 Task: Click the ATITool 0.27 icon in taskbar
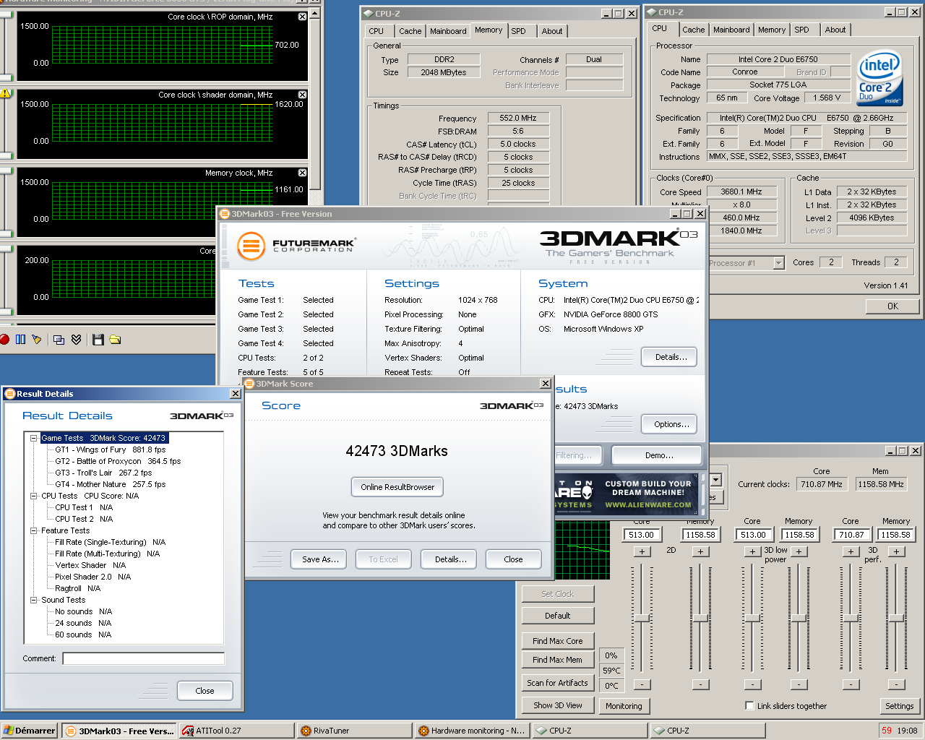pyautogui.click(x=188, y=731)
